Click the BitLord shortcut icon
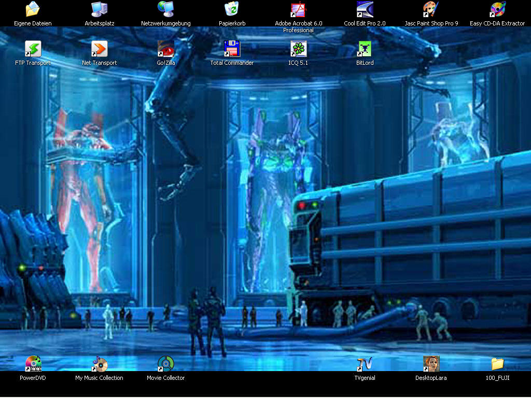This screenshot has width=531, height=398. (x=365, y=49)
